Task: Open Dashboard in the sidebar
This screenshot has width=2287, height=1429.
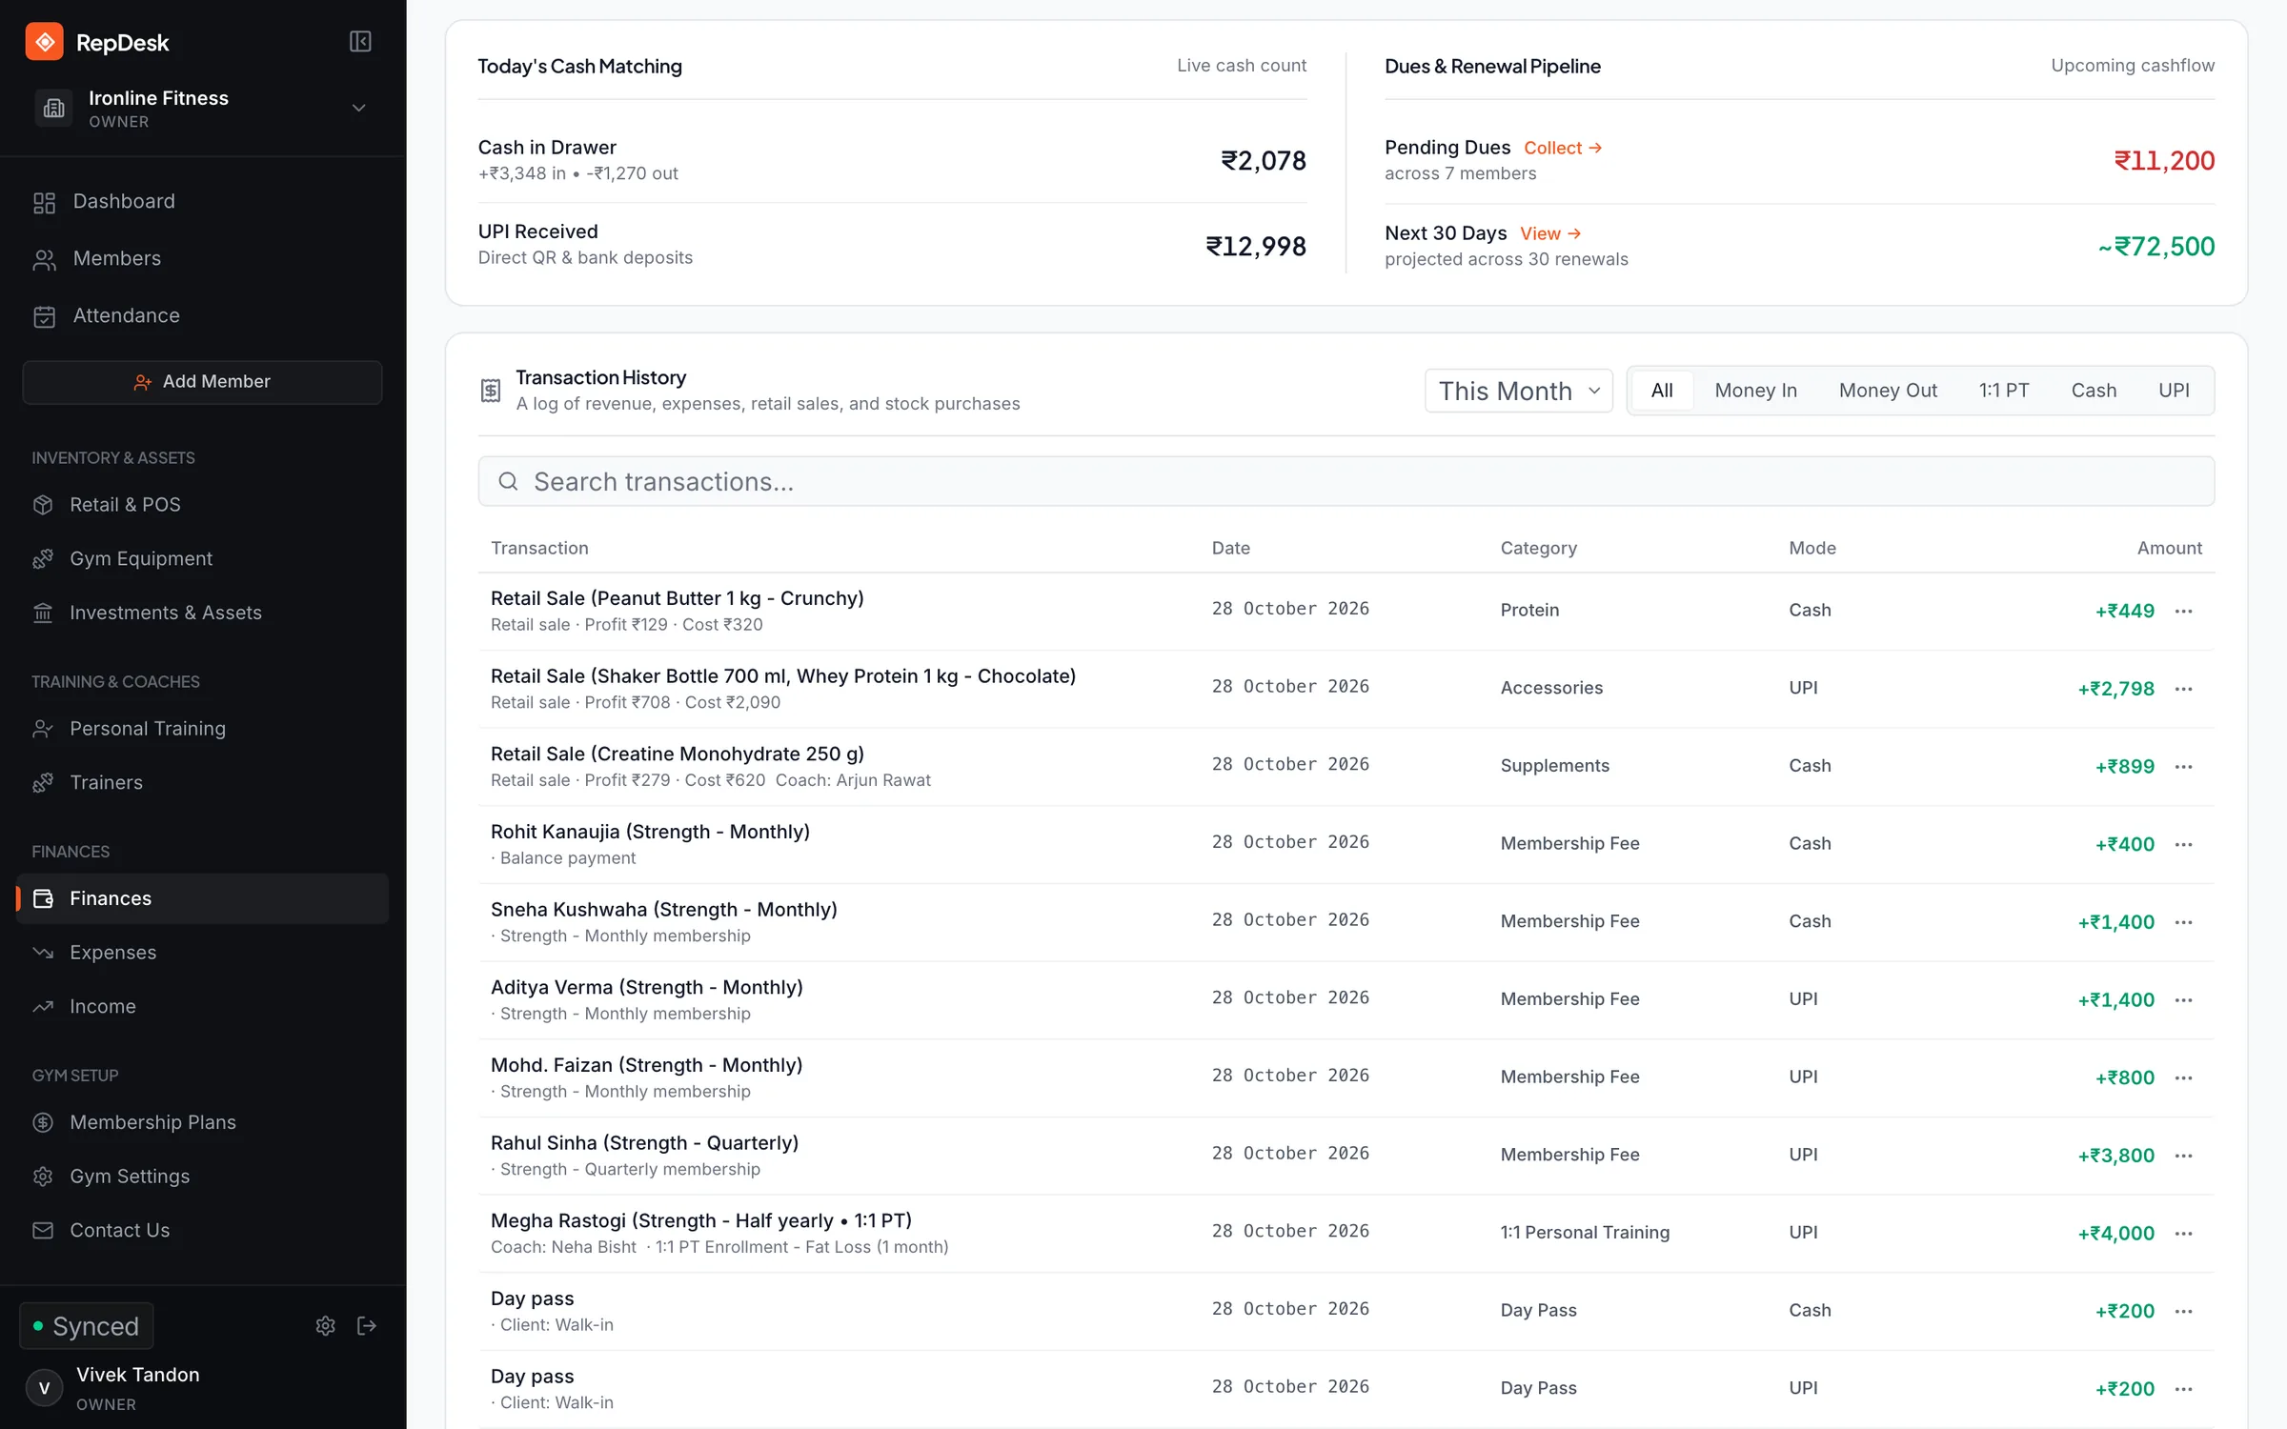Action: pyautogui.click(x=202, y=202)
